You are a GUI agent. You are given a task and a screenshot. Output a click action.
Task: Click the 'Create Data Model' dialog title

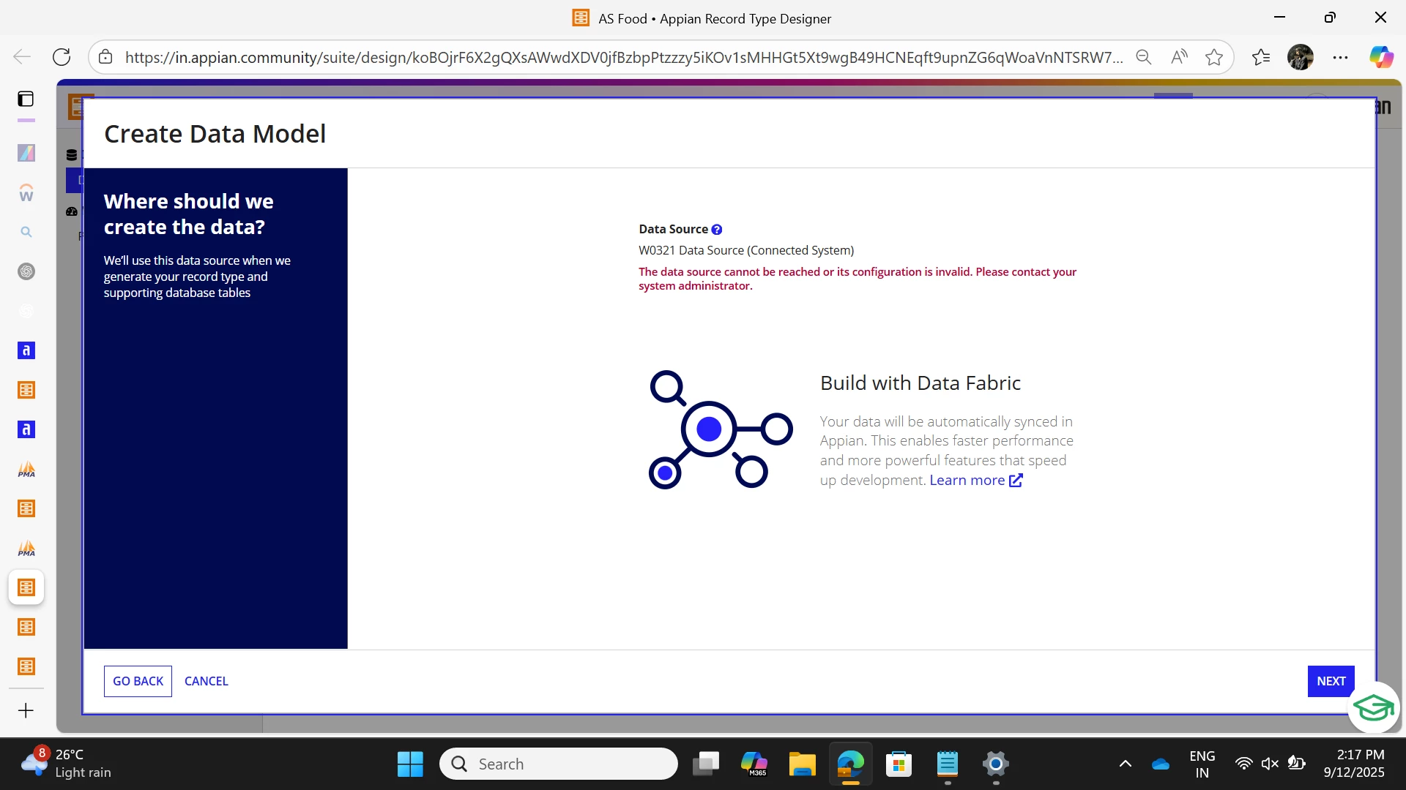[215, 134]
